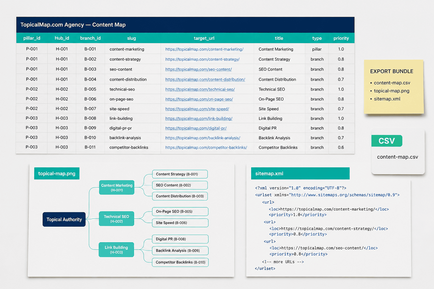The width and height of the screenshot is (434, 289).
Task: Click sitemap.xml in the Export Bundle note
Action: tap(387, 99)
